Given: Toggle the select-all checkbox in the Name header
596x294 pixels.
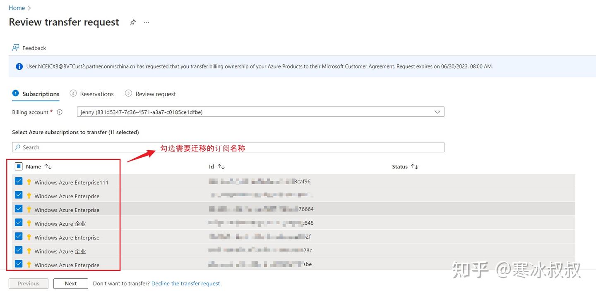Looking at the screenshot, I should tap(18, 166).
